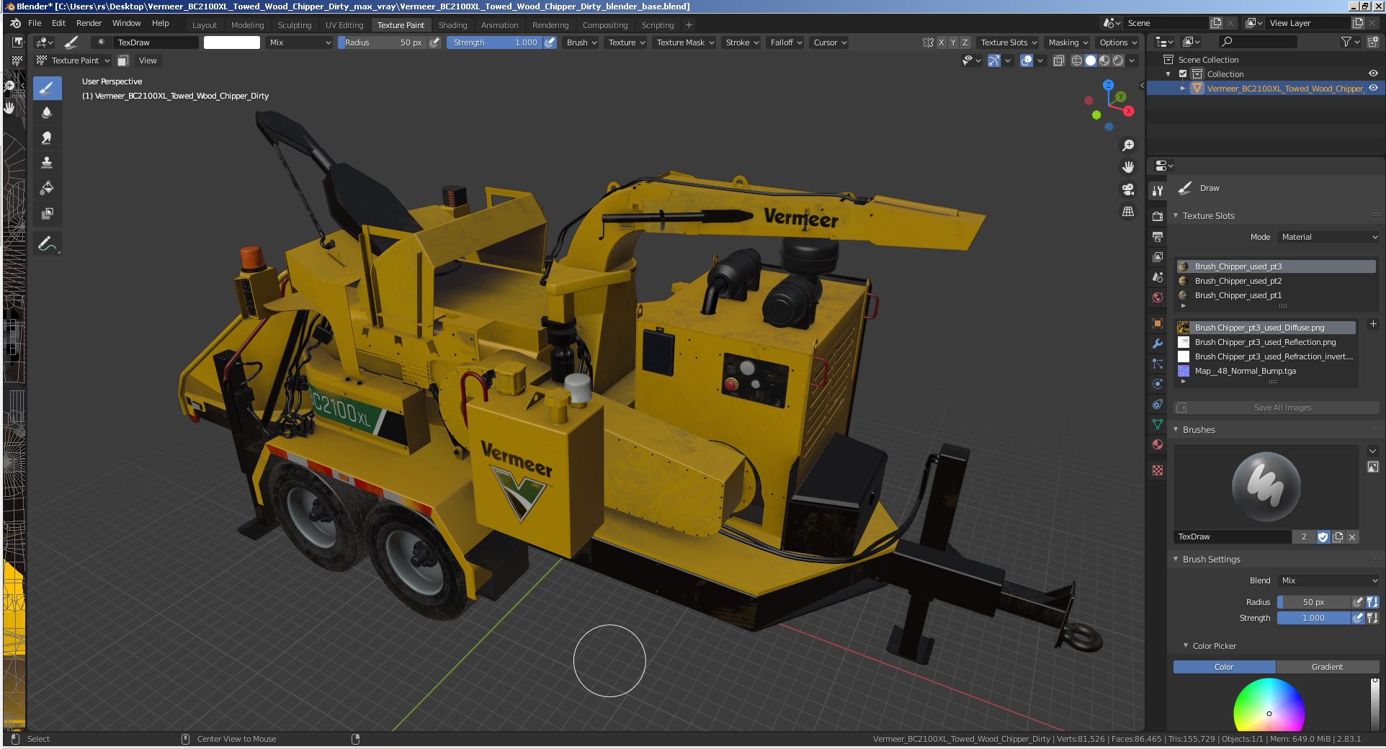The height and width of the screenshot is (749, 1386).
Task: Add a new texture paint slot
Action: click(x=1373, y=325)
